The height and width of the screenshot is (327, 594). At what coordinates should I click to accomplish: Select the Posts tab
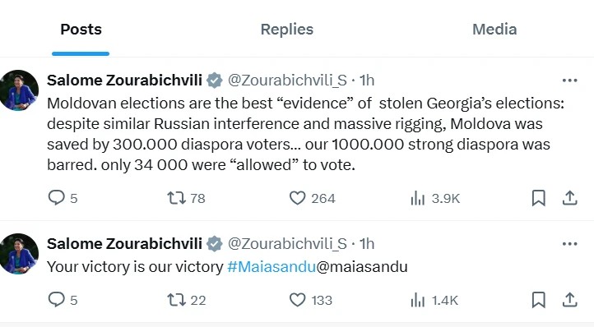[x=81, y=29]
